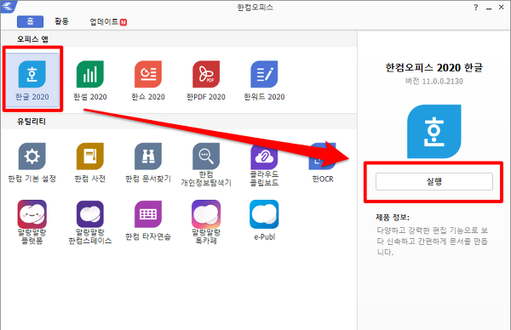The height and width of the screenshot is (330, 511).
Task: Select the e-Publ utility icon
Action: point(264,214)
